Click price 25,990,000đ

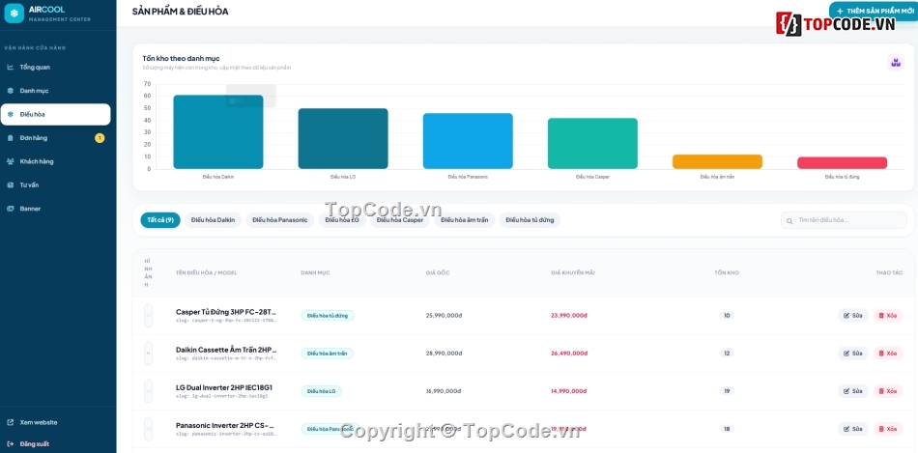point(445,316)
